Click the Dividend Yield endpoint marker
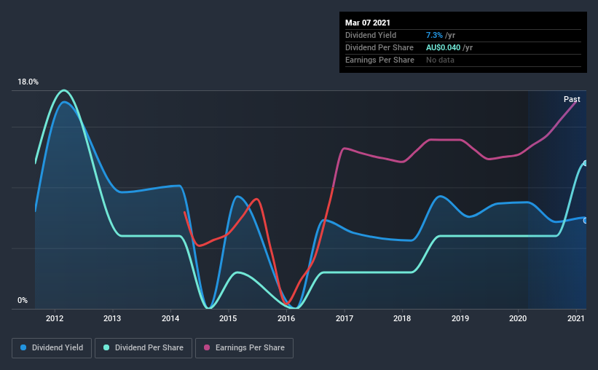This screenshot has width=598, height=370. tap(586, 221)
